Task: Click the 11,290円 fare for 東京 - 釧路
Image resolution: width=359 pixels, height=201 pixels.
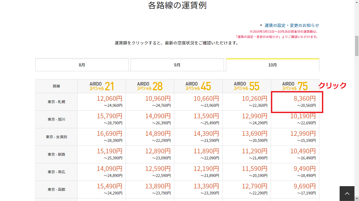Action: tap(254, 151)
